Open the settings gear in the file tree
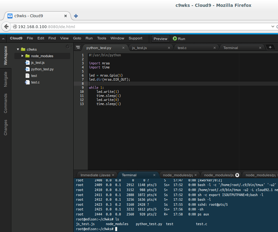 coord(67,46)
